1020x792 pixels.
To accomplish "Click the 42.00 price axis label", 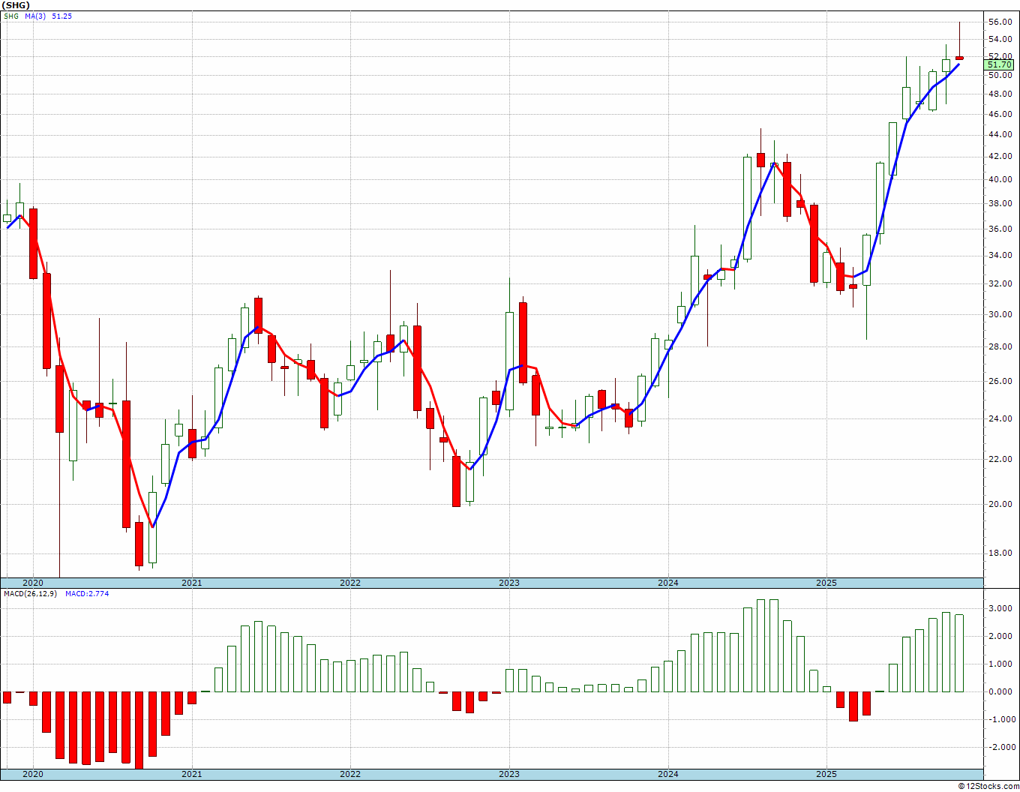I will [999, 156].
